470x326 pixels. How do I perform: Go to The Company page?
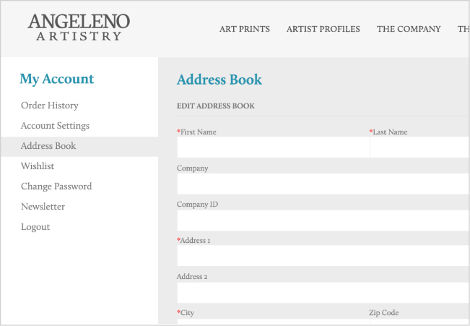click(x=409, y=29)
